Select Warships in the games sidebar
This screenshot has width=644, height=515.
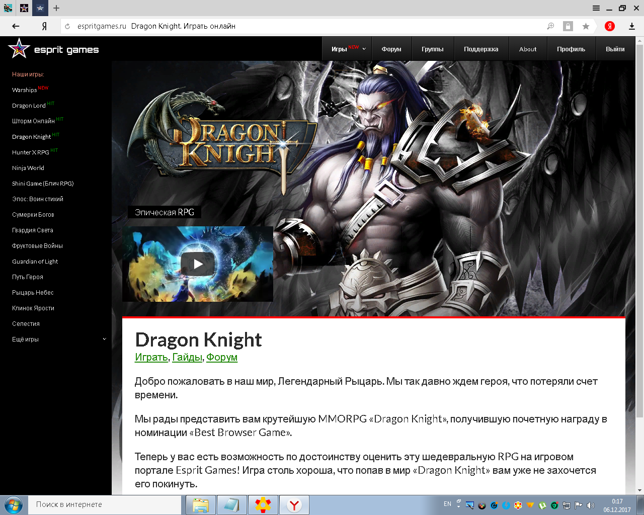tap(25, 90)
